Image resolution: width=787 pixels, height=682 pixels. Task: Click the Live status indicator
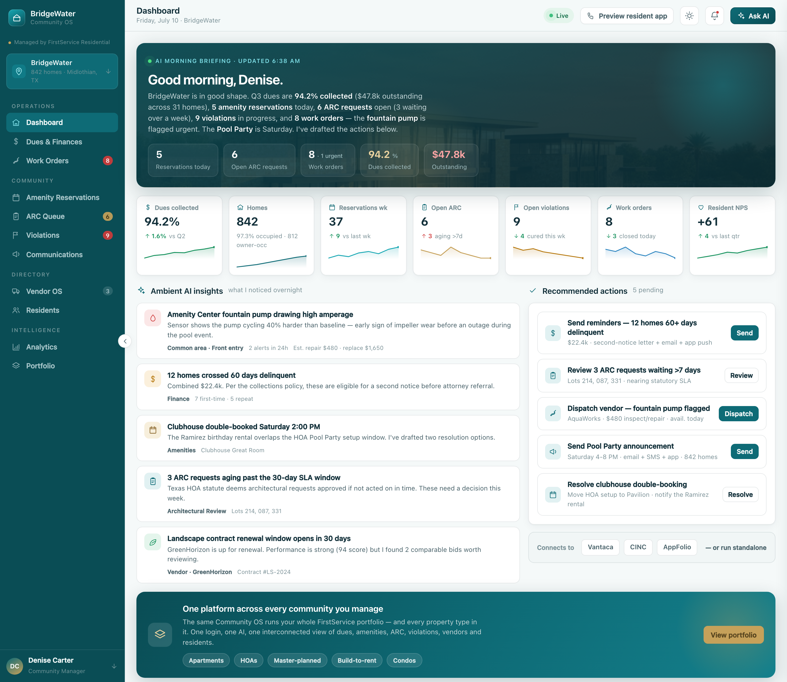558,16
